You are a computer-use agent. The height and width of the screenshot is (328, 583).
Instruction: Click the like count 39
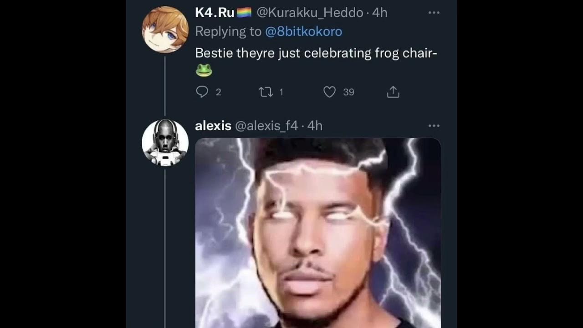click(348, 92)
